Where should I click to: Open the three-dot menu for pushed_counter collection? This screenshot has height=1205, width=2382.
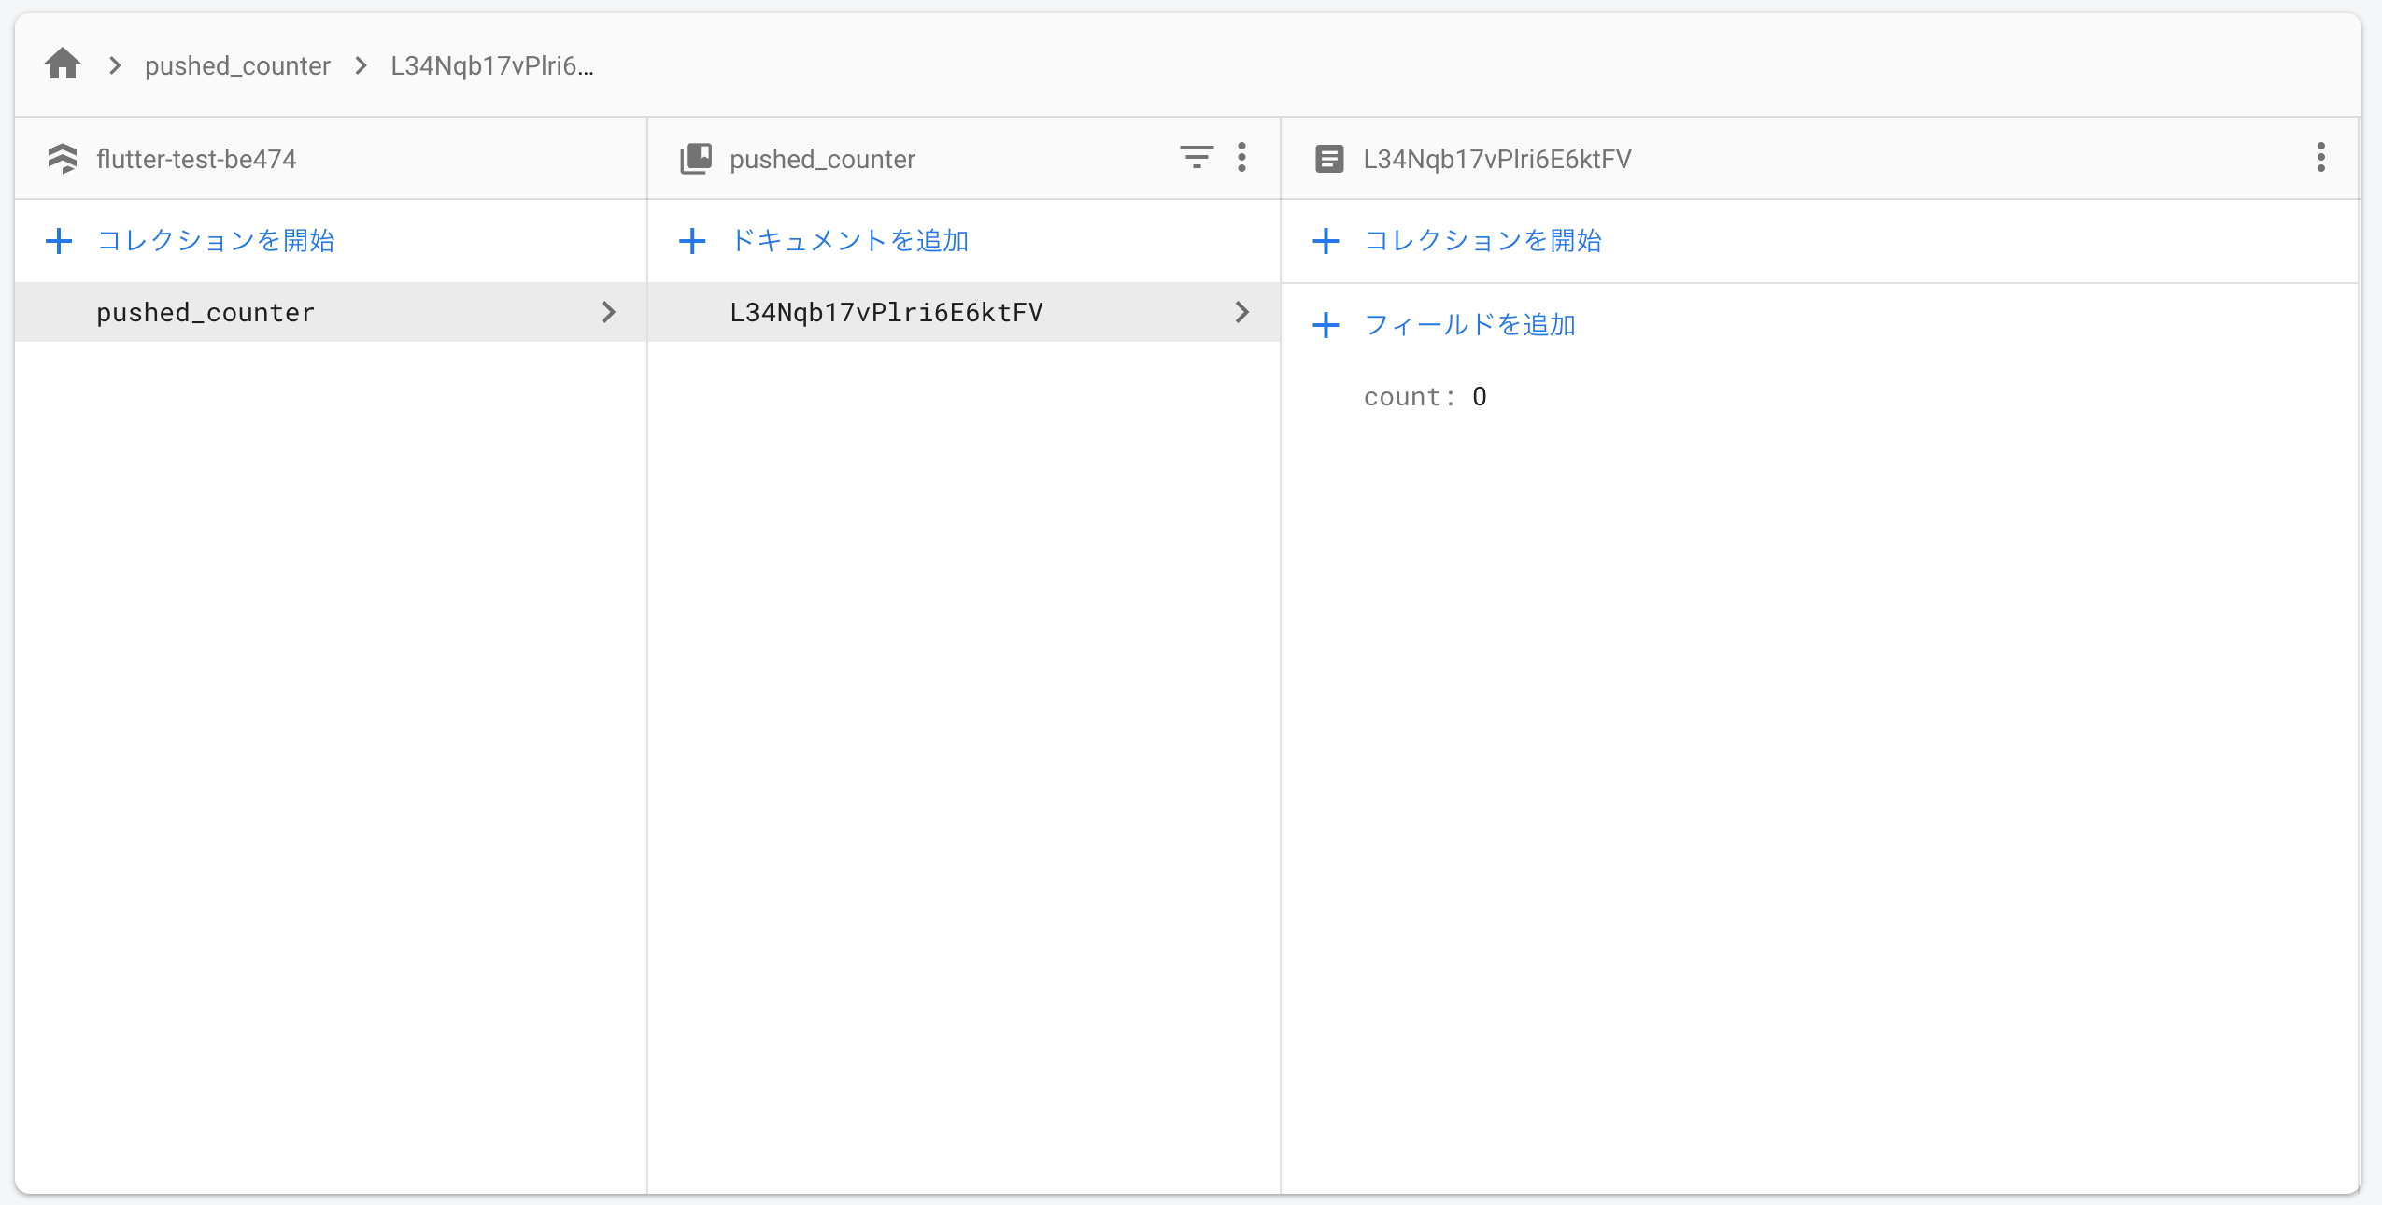pos(1241,157)
